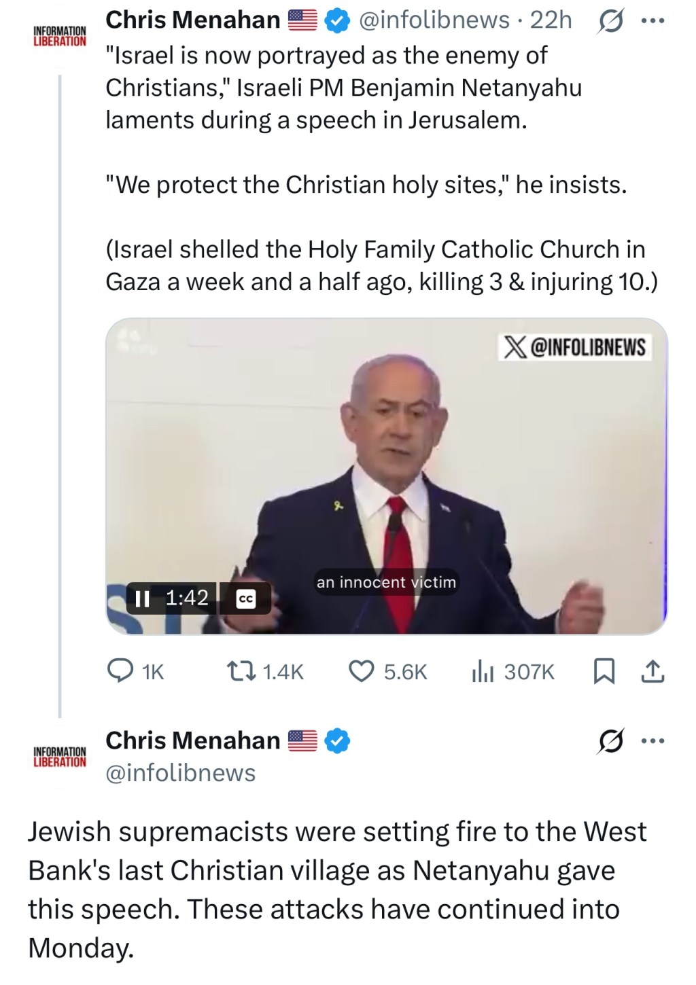Screen dimensions: 696x985
Task: Tap the Grok icon on second post
Action: pyautogui.click(x=610, y=741)
